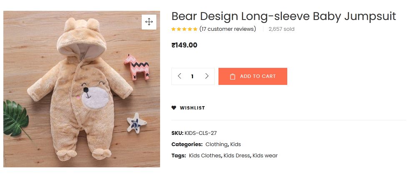Click the 2,657 sold text
Viewport: 409px width, 174px height.
pos(281,29)
